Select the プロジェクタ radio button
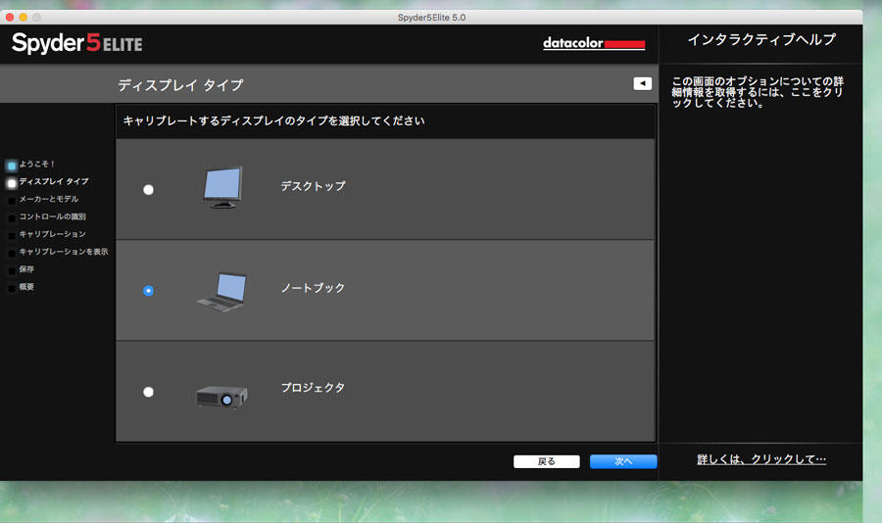This screenshot has height=523, width=882. click(148, 392)
